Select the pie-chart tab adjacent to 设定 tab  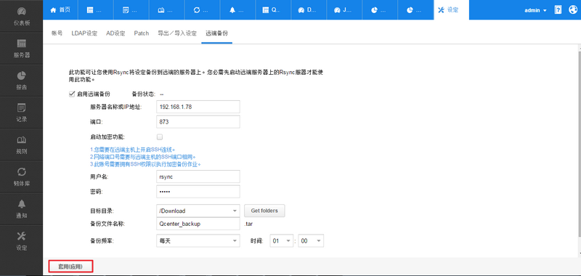point(415,10)
